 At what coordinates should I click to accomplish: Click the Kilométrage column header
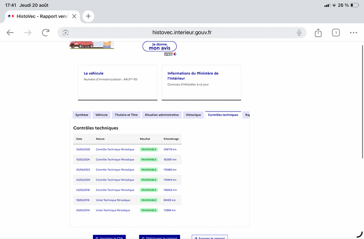[171, 139]
